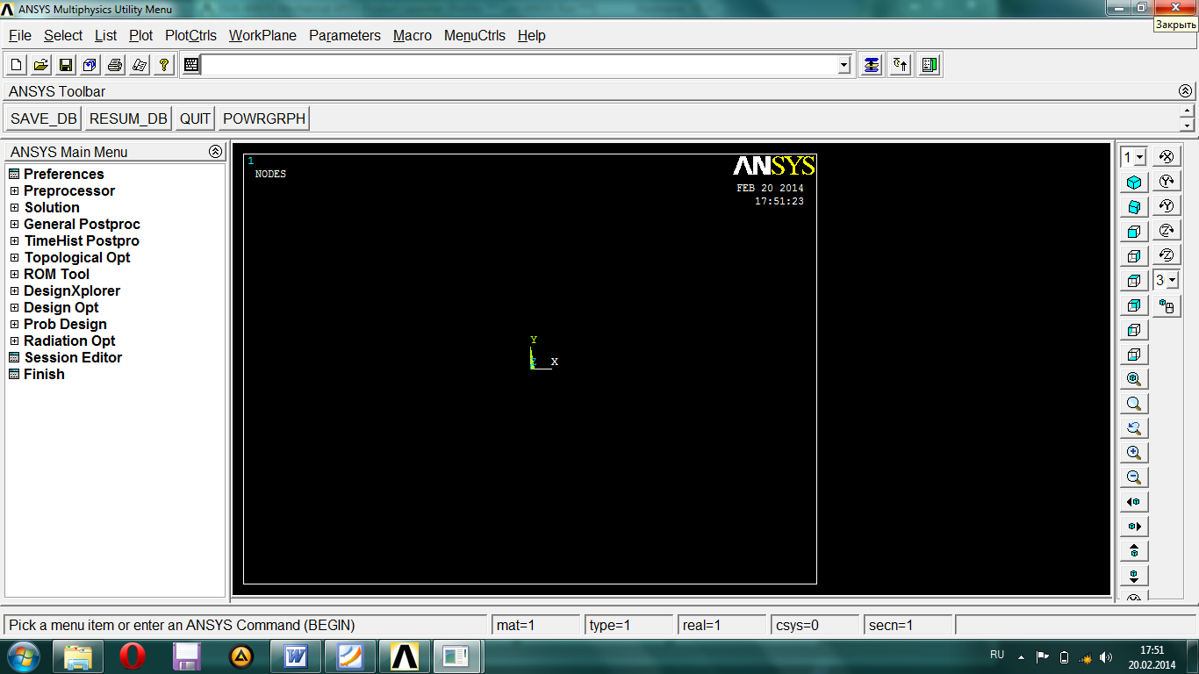Expand the Solution tree node

(x=14, y=208)
